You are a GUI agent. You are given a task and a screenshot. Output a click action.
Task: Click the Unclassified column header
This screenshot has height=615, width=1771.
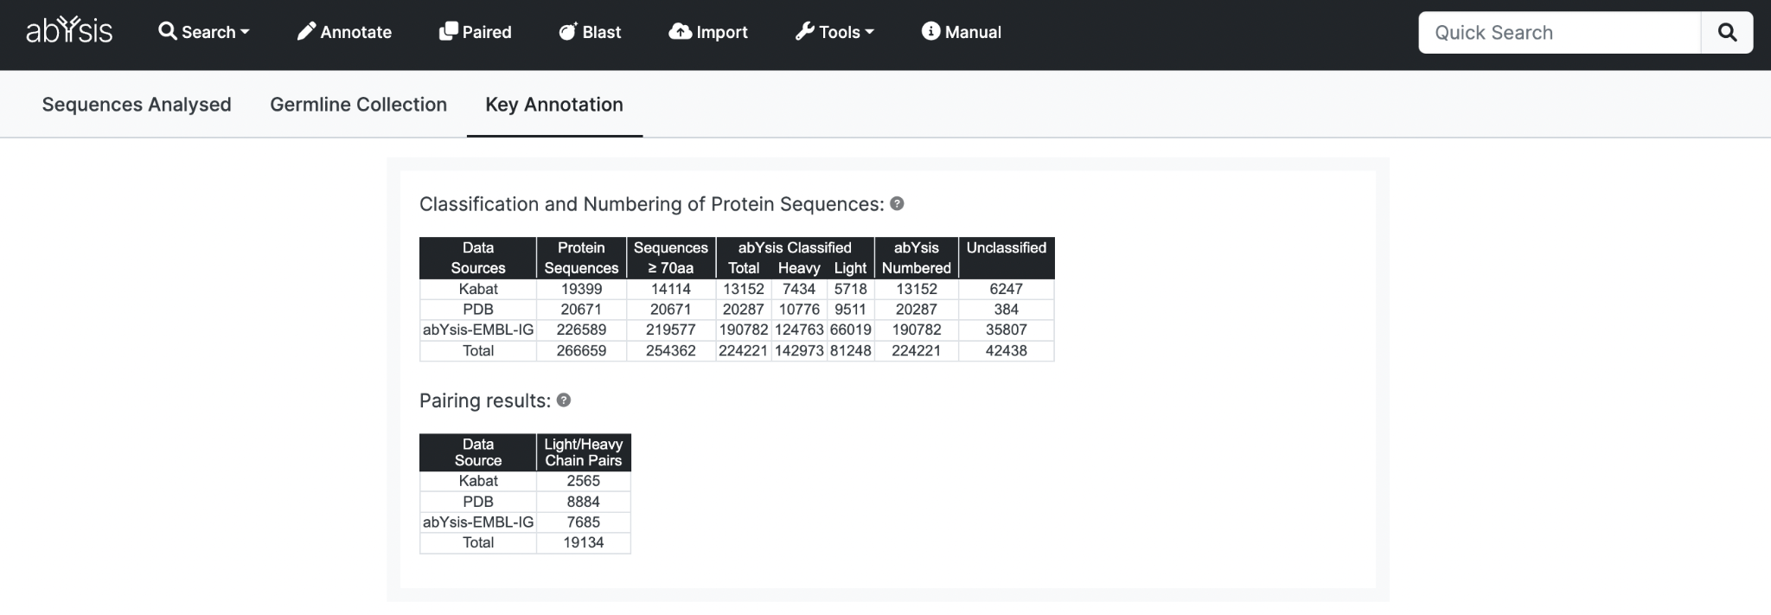point(1007,258)
